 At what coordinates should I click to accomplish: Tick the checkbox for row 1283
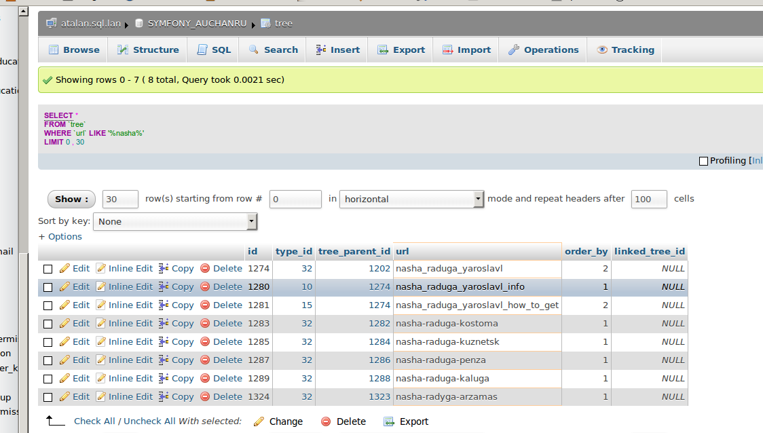tap(48, 324)
